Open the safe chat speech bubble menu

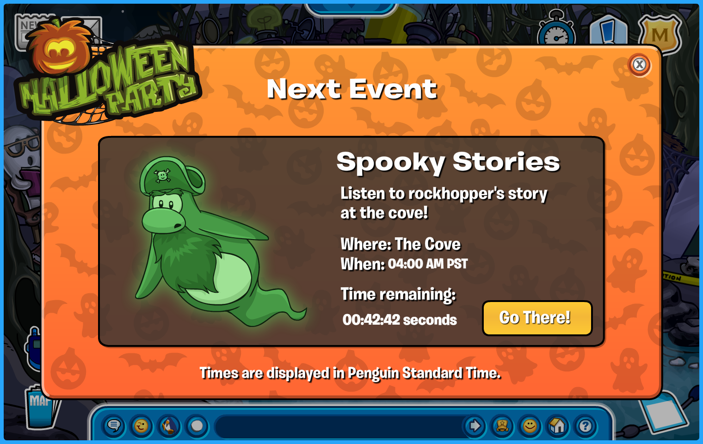tap(114, 425)
